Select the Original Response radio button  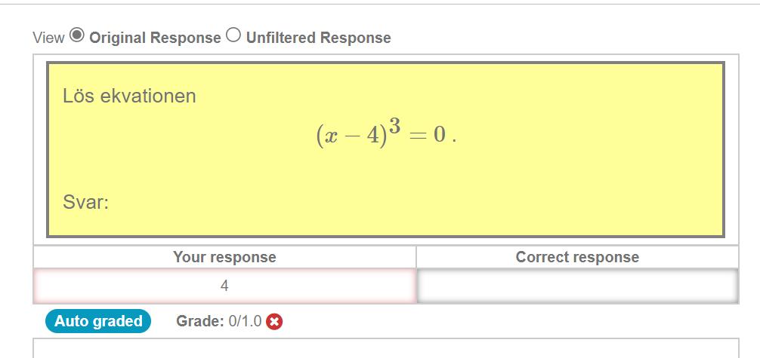(x=76, y=35)
